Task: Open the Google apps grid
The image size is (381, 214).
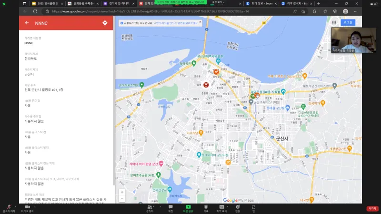Action: 334,22
